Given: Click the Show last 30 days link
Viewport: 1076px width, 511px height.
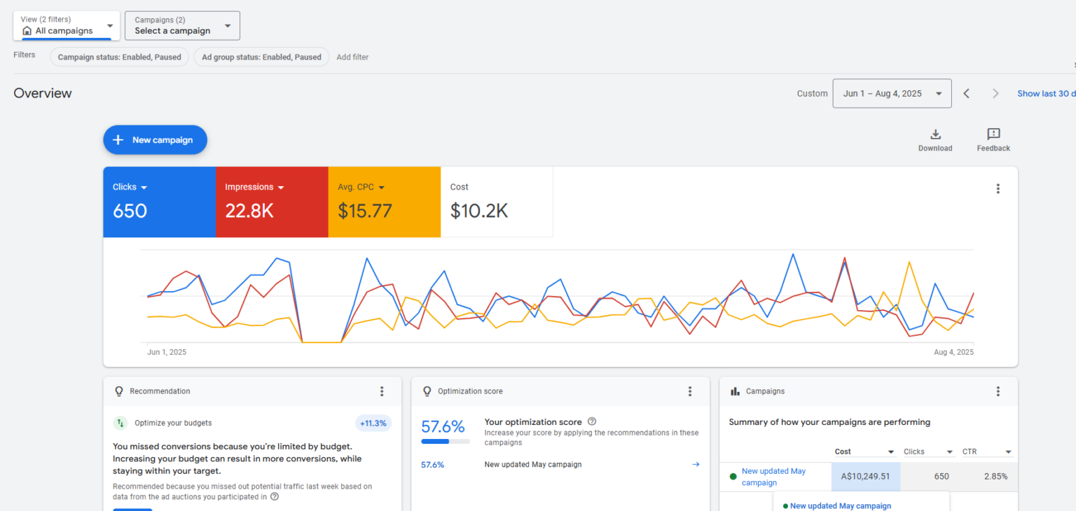Looking at the screenshot, I should pos(1045,94).
